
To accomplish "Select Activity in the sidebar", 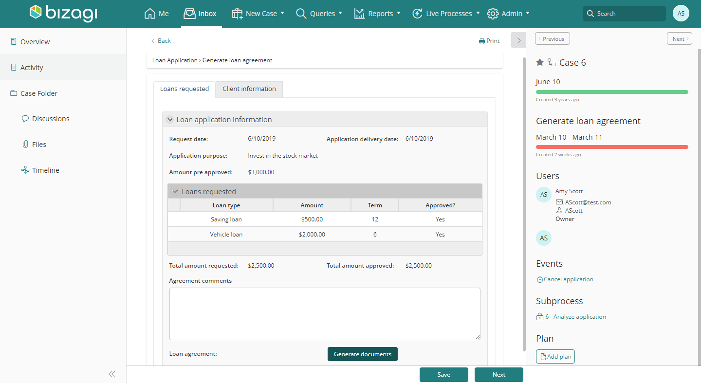I will [63, 67].
